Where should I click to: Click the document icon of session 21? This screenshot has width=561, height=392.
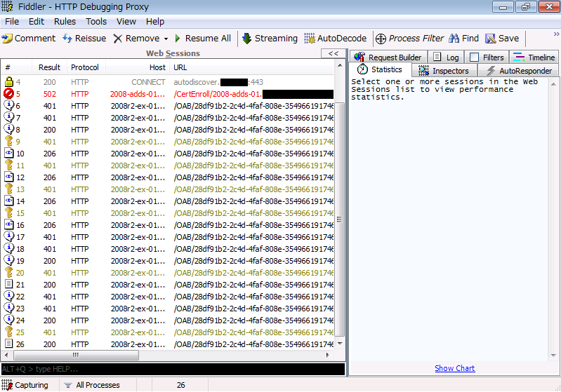[9, 285]
